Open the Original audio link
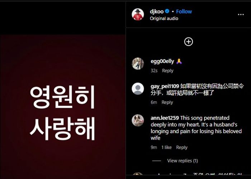This screenshot has height=179, width=251. (164, 19)
